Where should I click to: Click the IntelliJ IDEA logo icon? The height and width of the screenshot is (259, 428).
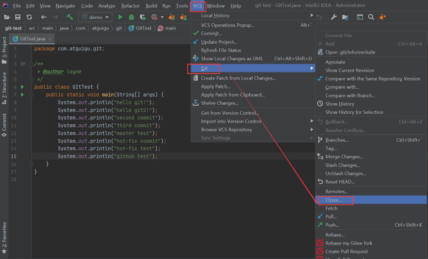(x=5, y=5)
